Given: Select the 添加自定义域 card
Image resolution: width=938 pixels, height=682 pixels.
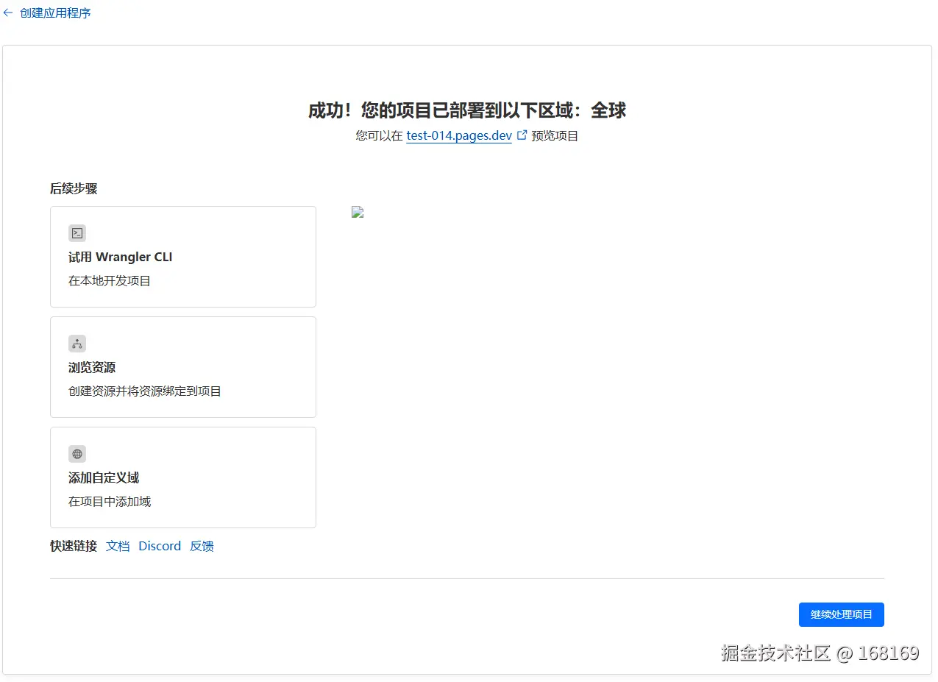Looking at the screenshot, I should click(x=182, y=477).
